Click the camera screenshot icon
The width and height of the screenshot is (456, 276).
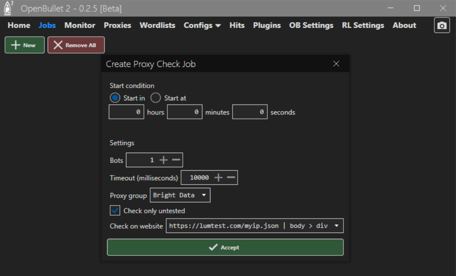click(x=442, y=26)
